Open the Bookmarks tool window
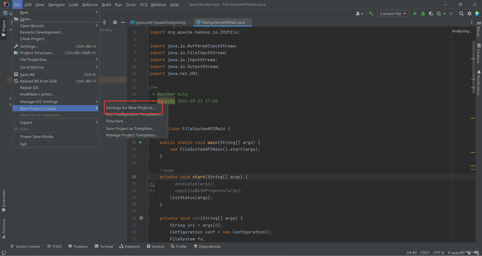The height and width of the screenshot is (256, 482). [x=4, y=201]
